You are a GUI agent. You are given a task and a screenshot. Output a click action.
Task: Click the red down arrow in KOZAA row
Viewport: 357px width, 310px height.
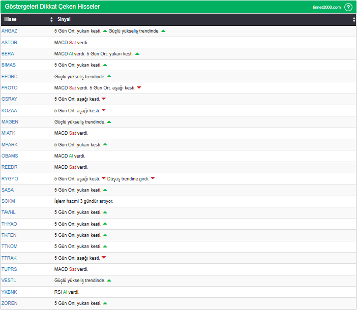[x=104, y=110]
